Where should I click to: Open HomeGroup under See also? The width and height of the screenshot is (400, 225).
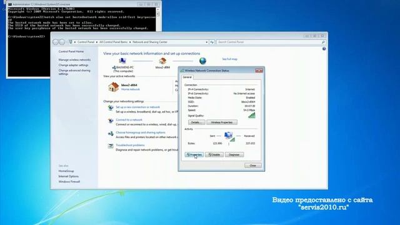coord(66,171)
